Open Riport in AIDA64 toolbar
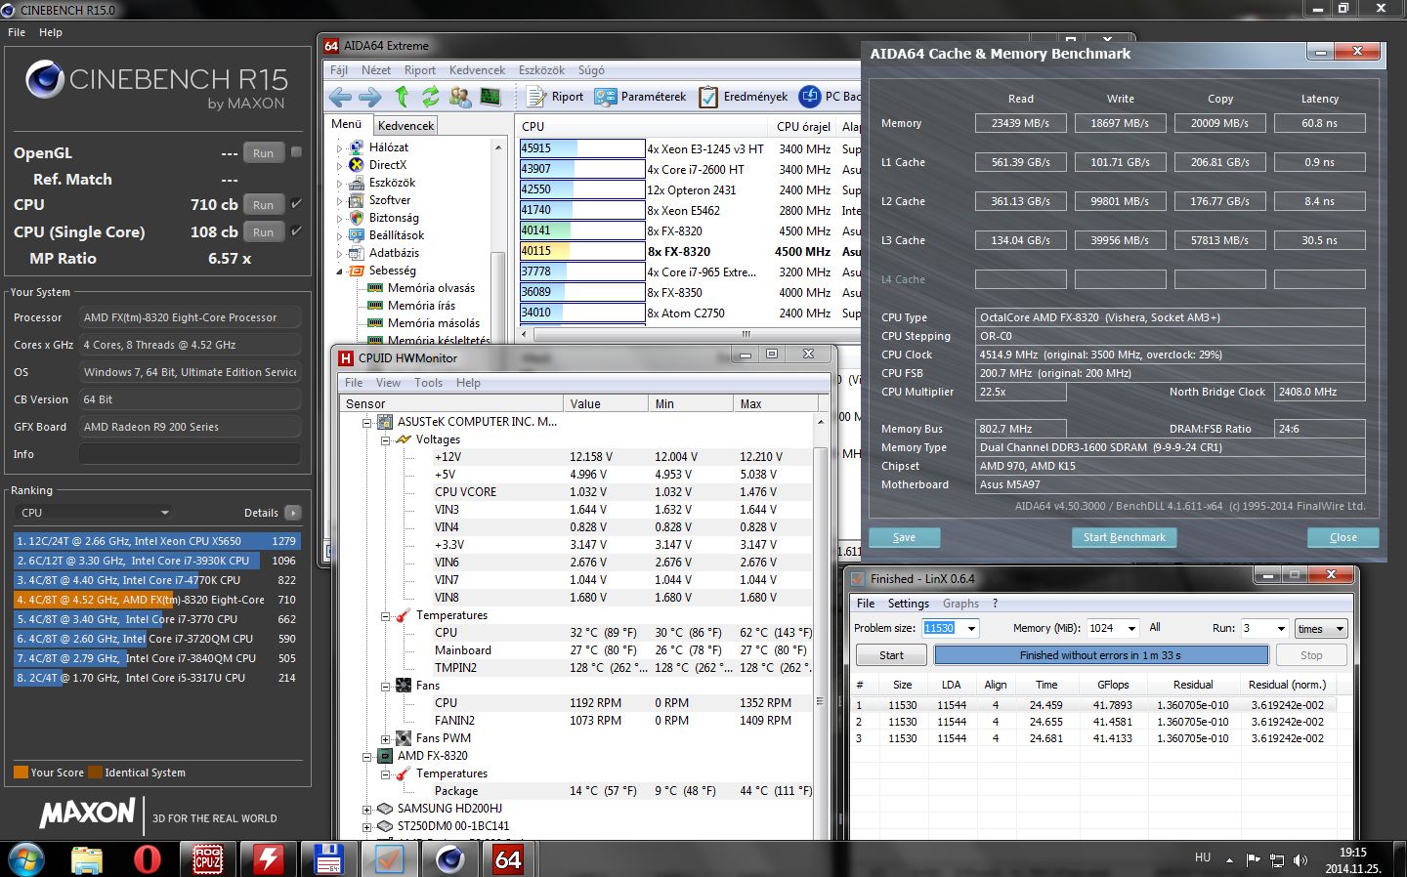The height and width of the screenshot is (877, 1407). pyautogui.click(x=555, y=97)
